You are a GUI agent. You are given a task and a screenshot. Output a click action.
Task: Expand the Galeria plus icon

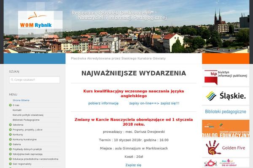click(10, 144)
